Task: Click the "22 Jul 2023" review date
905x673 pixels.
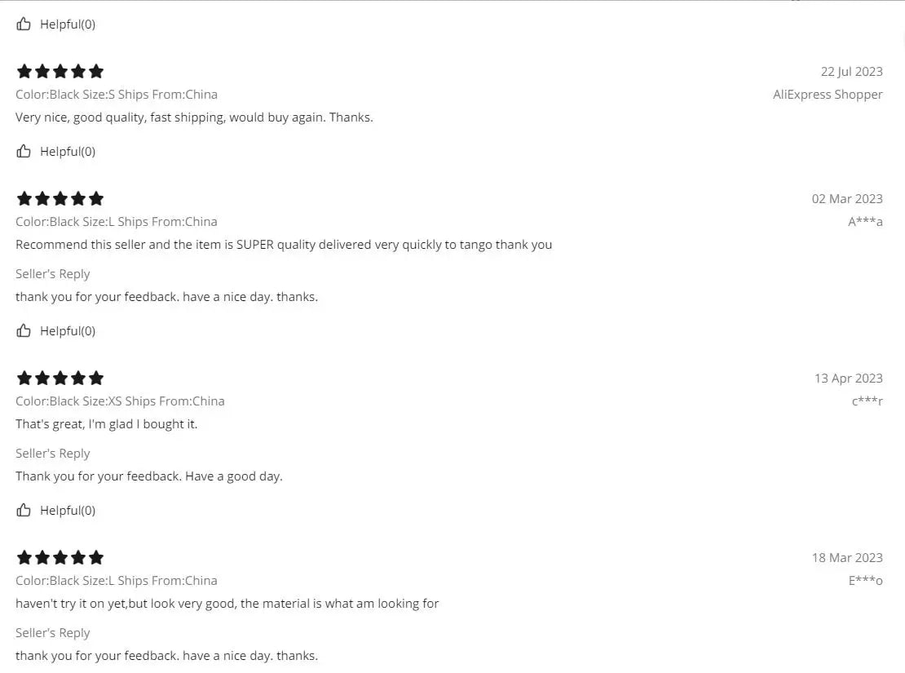Action: click(x=851, y=71)
